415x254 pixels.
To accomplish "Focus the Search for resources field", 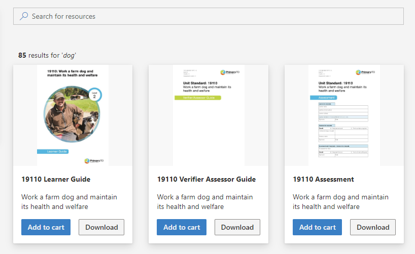I will (x=209, y=16).
